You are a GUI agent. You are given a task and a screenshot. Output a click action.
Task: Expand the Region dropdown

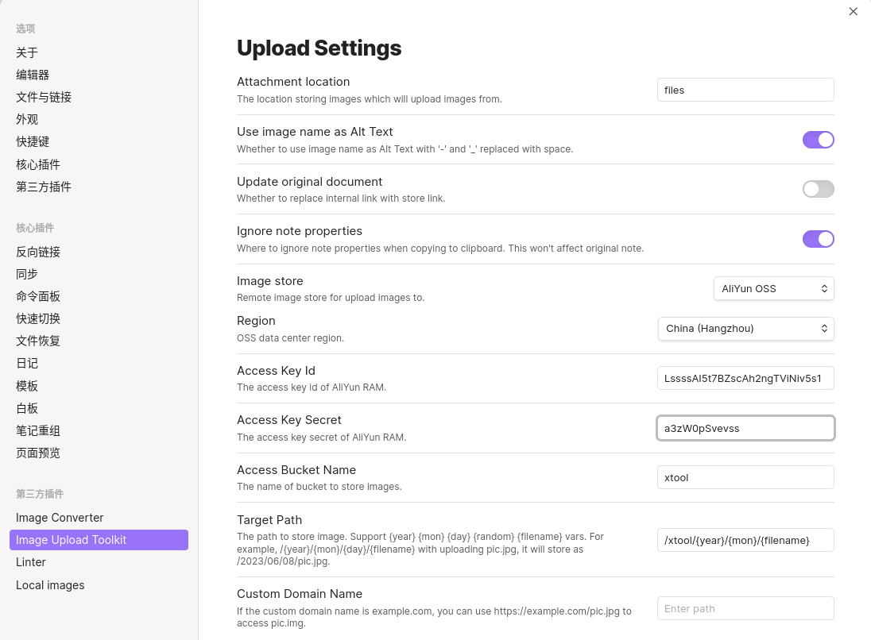(x=745, y=328)
